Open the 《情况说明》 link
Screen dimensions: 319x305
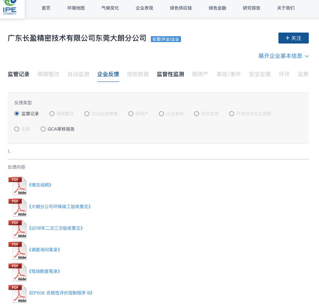point(40,185)
